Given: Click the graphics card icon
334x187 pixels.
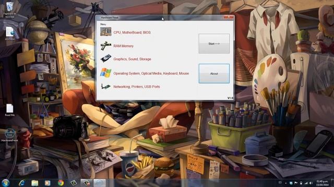Looking at the screenshot, I should (106, 58).
